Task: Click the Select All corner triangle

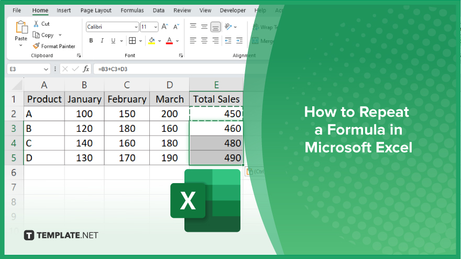Action: (x=17, y=85)
